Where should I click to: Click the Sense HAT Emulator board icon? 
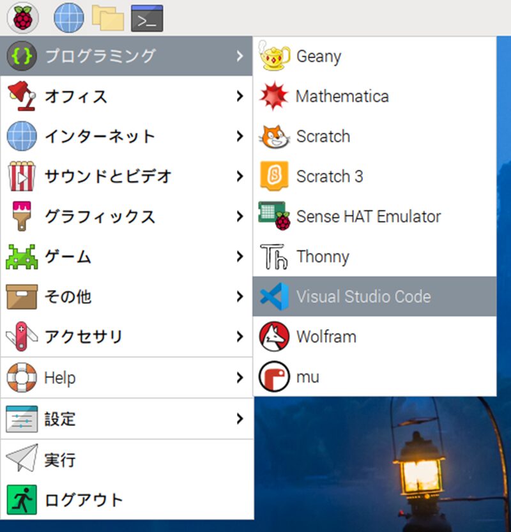[274, 216]
